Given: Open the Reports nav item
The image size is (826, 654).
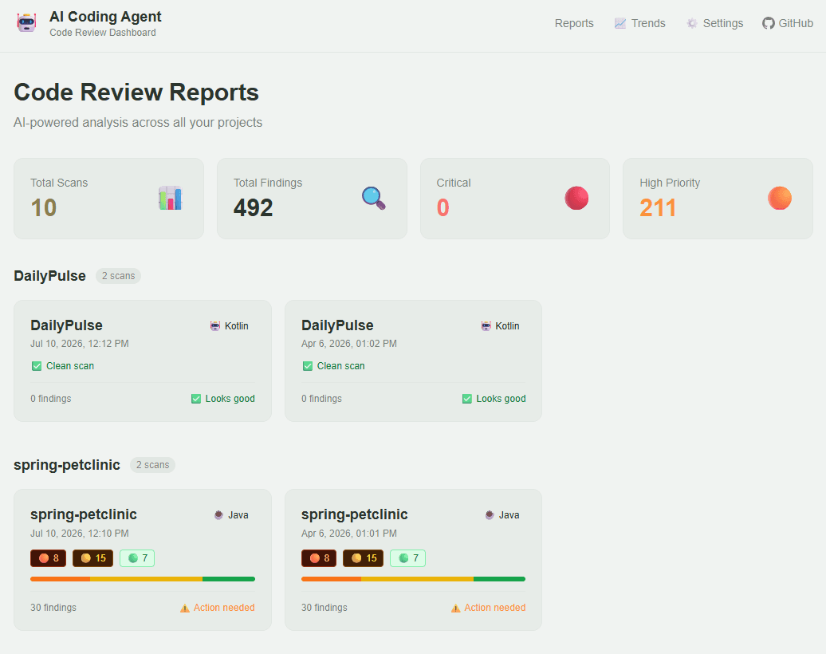Looking at the screenshot, I should [574, 23].
